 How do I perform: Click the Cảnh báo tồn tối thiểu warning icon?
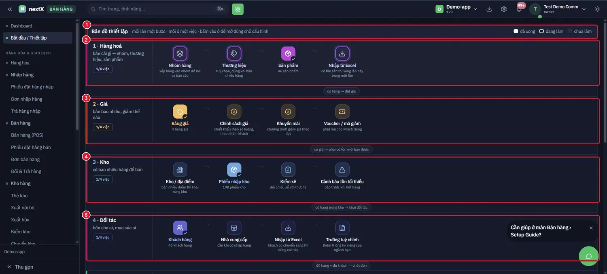342,170
